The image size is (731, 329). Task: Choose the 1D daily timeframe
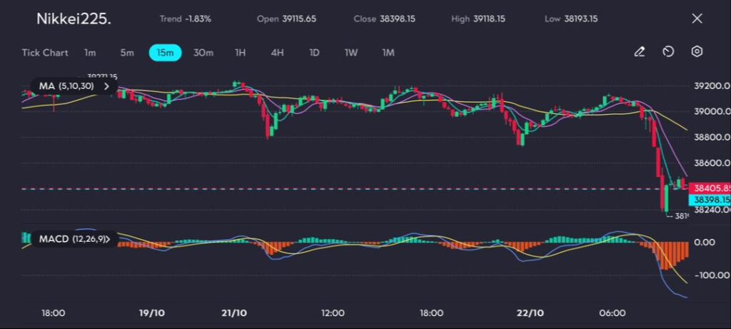314,52
